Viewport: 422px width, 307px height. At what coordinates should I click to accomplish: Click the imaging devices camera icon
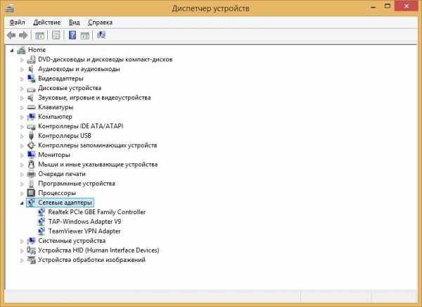click(x=31, y=260)
